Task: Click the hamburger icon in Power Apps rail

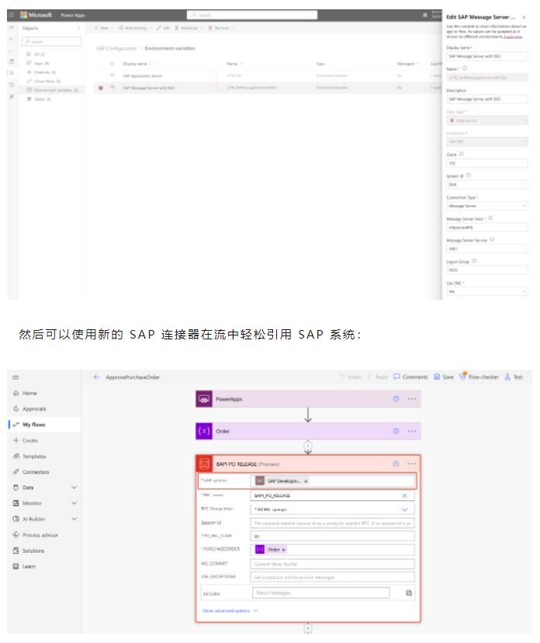Action: click(x=12, y=27)
